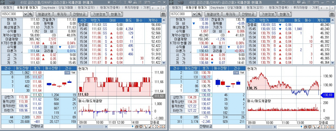Click the chart time slider in the left window
The width and height of the screenshot is (336, 131).
click(122, 126)
